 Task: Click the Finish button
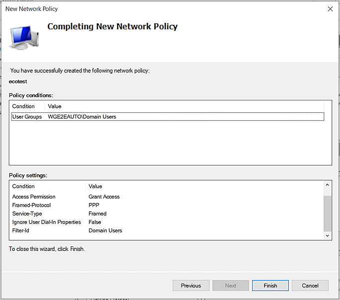(x=270, y=286)
